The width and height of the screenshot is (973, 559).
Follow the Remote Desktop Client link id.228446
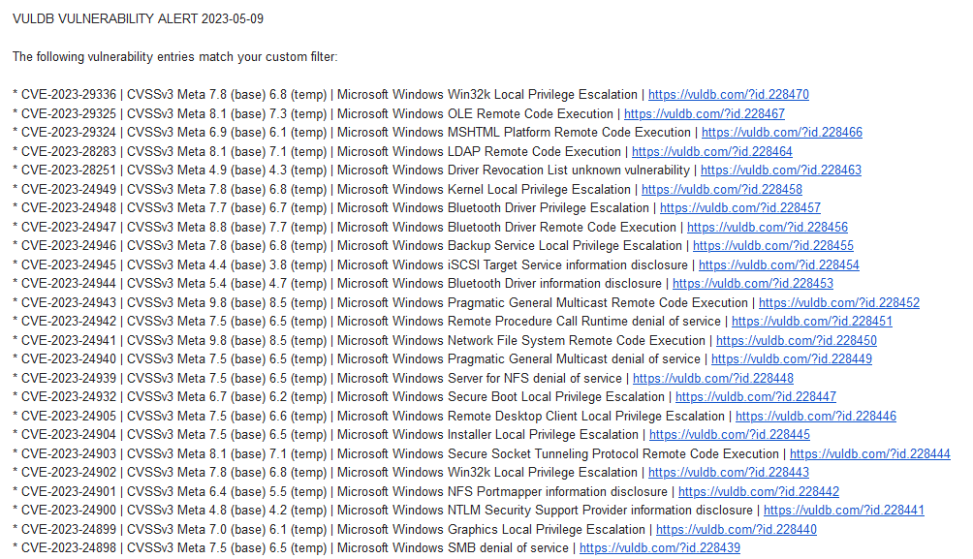[x=816, y=417]
